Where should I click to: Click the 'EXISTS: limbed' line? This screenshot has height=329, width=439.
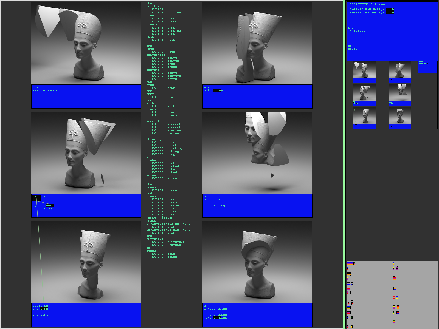point(165,166)
